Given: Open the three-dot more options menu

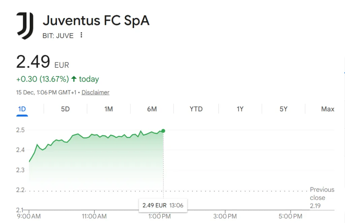Looking at the screenshot, I should pyautogui.click(x=81, y=35).
